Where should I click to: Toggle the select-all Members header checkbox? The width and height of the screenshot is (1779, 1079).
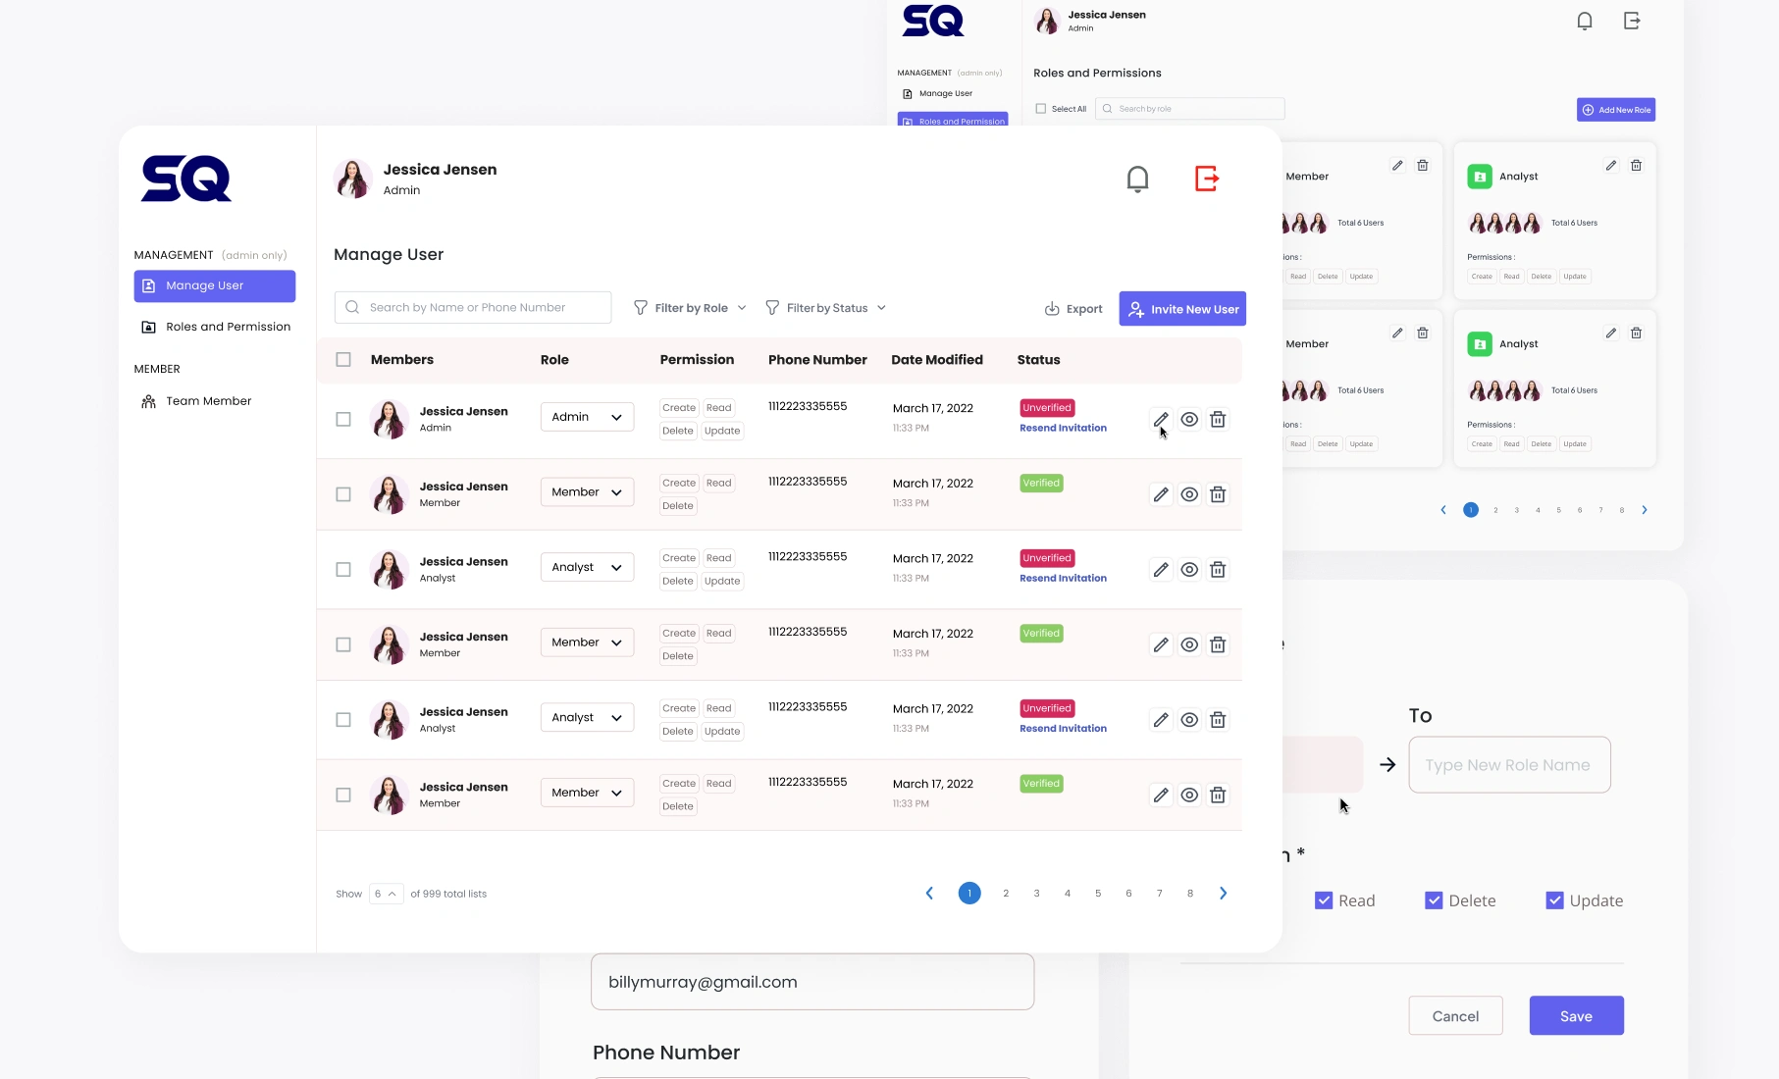(343, 359)
